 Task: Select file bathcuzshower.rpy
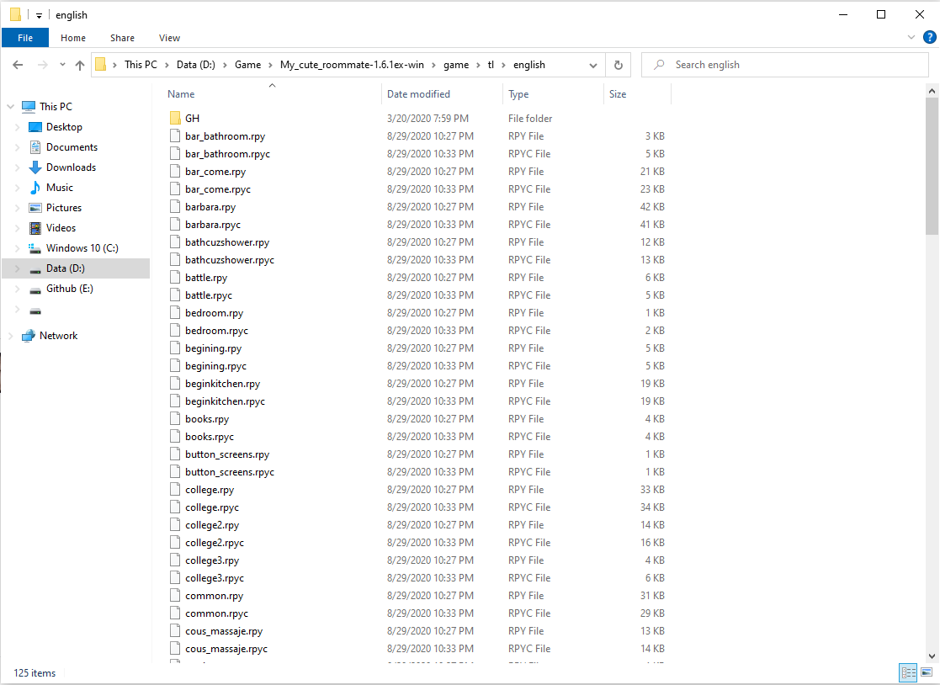(227, 242)
